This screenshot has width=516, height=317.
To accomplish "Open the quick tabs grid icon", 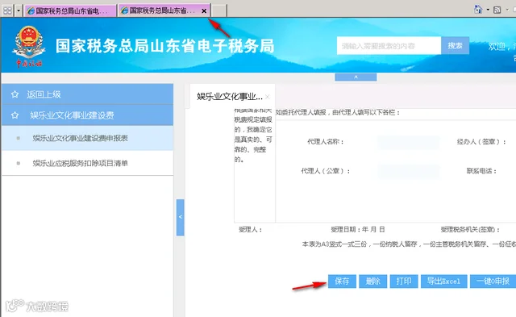I will pos(7,10).
